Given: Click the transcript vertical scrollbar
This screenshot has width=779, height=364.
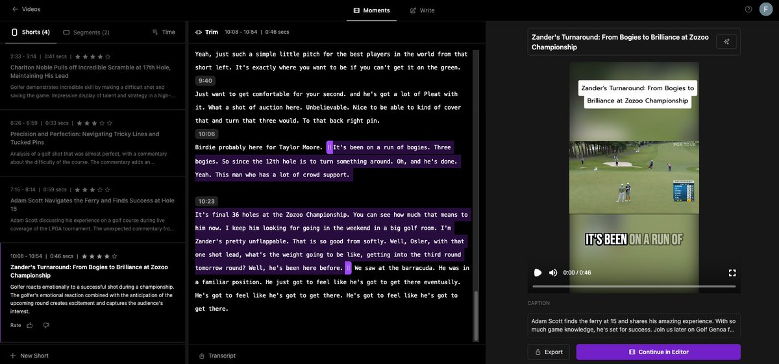Looking at the screenshot, I should (476, 315).
